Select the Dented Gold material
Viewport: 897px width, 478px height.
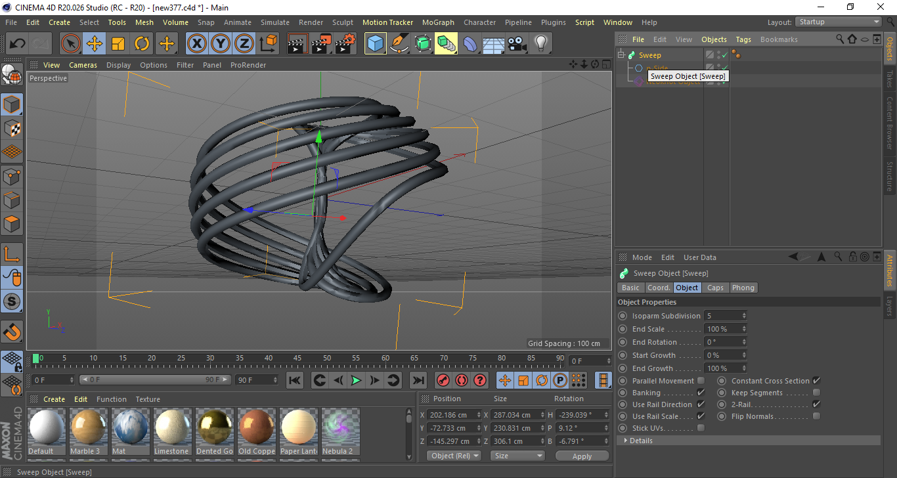click(x=214, y=431)
